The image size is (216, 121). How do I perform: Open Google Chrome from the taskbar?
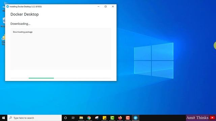point(89,118)
